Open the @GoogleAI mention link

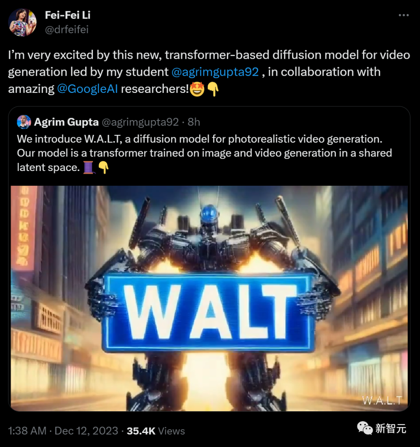87,89
